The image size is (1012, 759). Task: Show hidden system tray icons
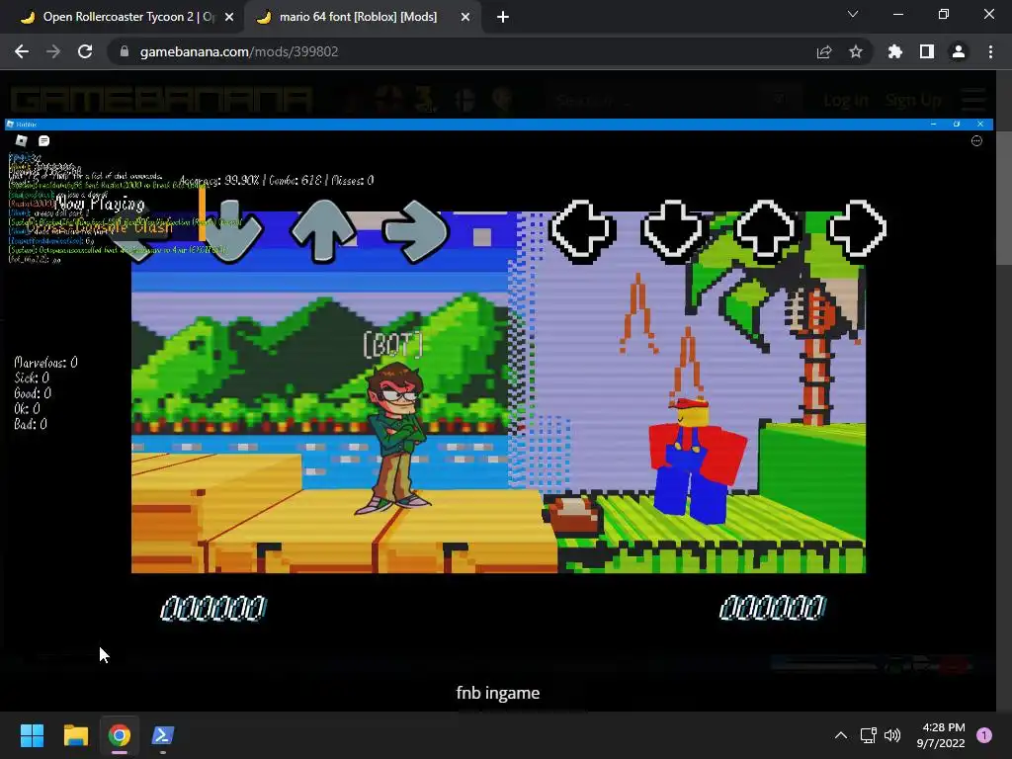(x=841, y=735)
